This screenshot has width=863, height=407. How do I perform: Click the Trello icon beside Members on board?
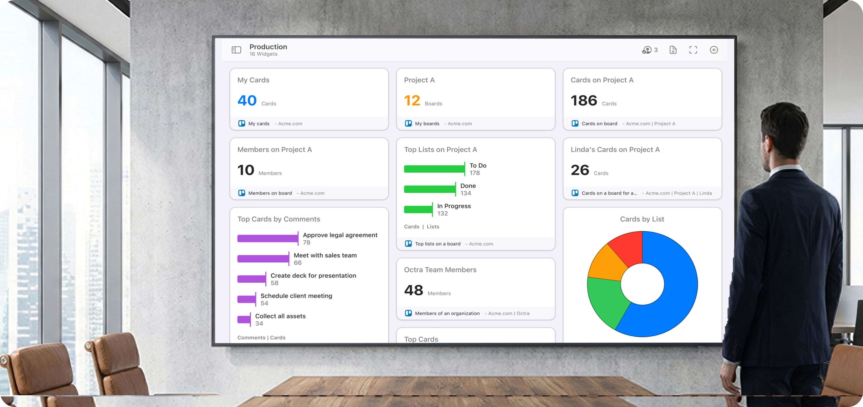pos(242,193)
